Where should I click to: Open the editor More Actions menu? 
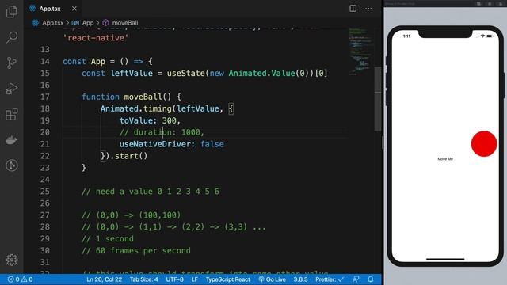368,9
